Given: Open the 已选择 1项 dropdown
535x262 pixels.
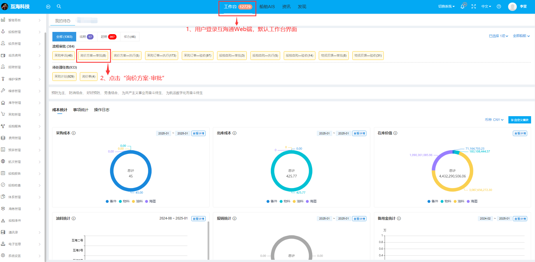Looking at the screenshot, I should pyautogui.click(x=499, y=36).
